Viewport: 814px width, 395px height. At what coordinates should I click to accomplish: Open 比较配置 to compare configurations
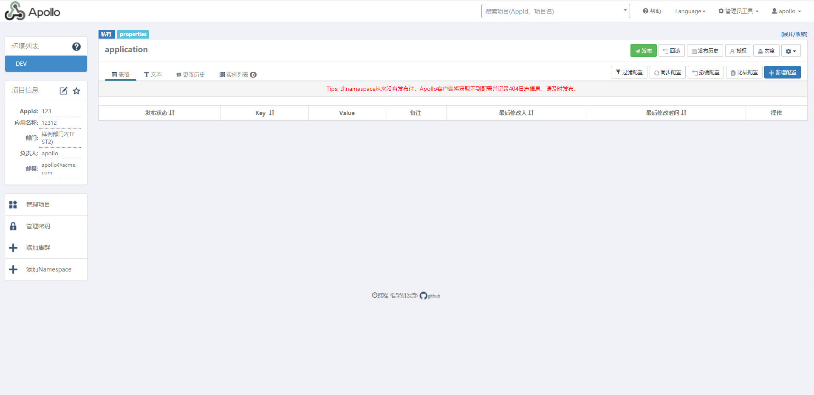[744, 72]
